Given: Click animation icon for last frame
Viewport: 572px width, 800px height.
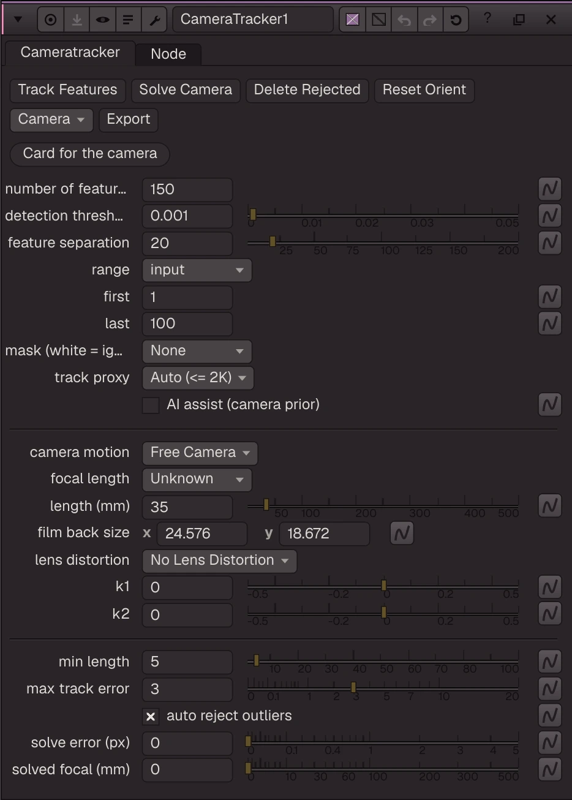Looking at the screenshot, I should pos(550,323).
